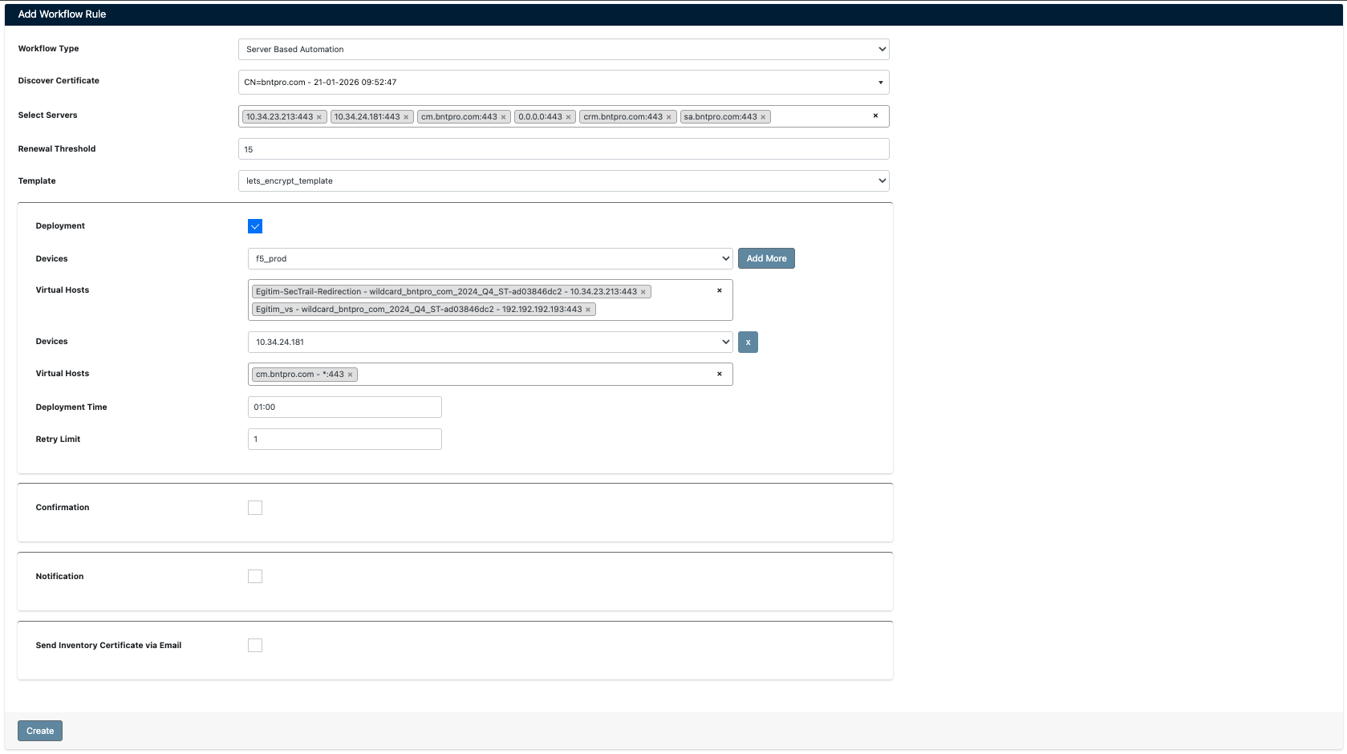The image size is (1347, 754).
Task: Remove the cm.bntpro.com - *:443 virtual host
Action: (x=350, y=374)
